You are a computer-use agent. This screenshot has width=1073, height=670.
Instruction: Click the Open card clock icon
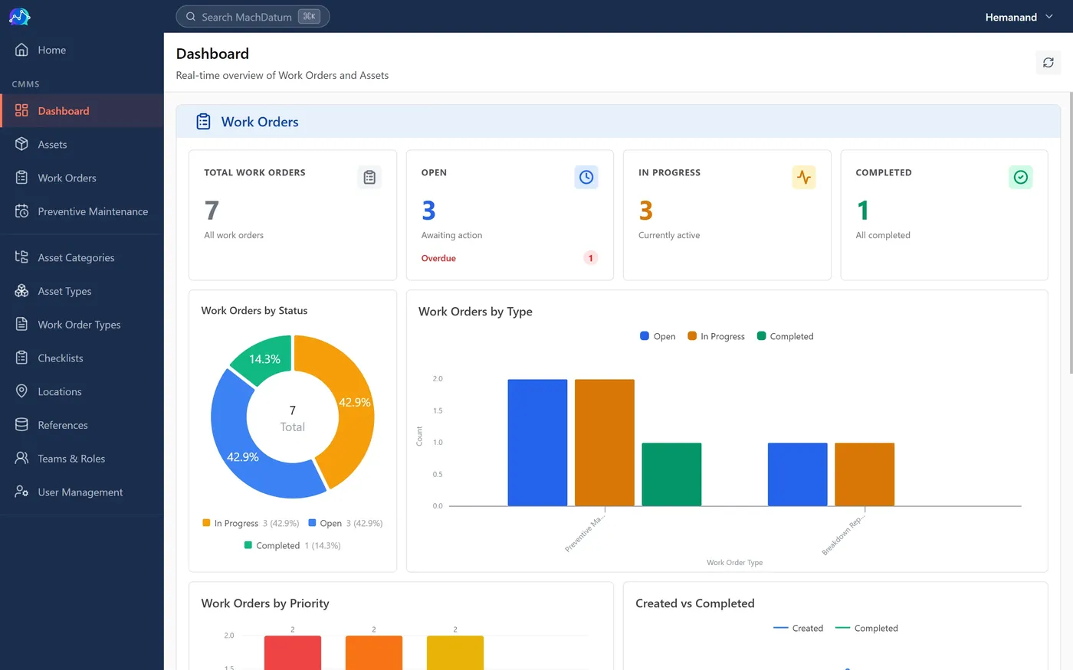[586, 177]
